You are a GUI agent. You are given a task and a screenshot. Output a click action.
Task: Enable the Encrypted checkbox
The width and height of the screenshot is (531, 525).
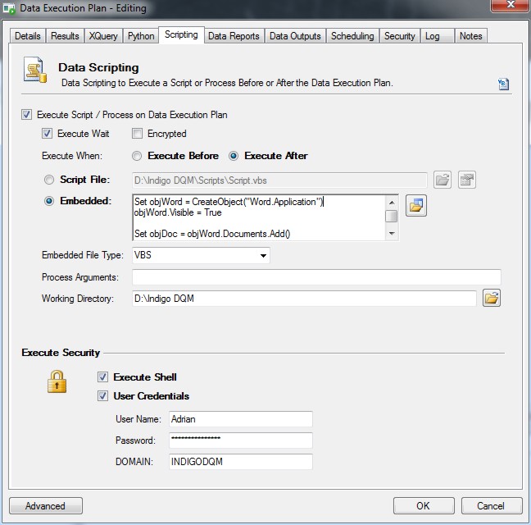(x=138, y=134)
